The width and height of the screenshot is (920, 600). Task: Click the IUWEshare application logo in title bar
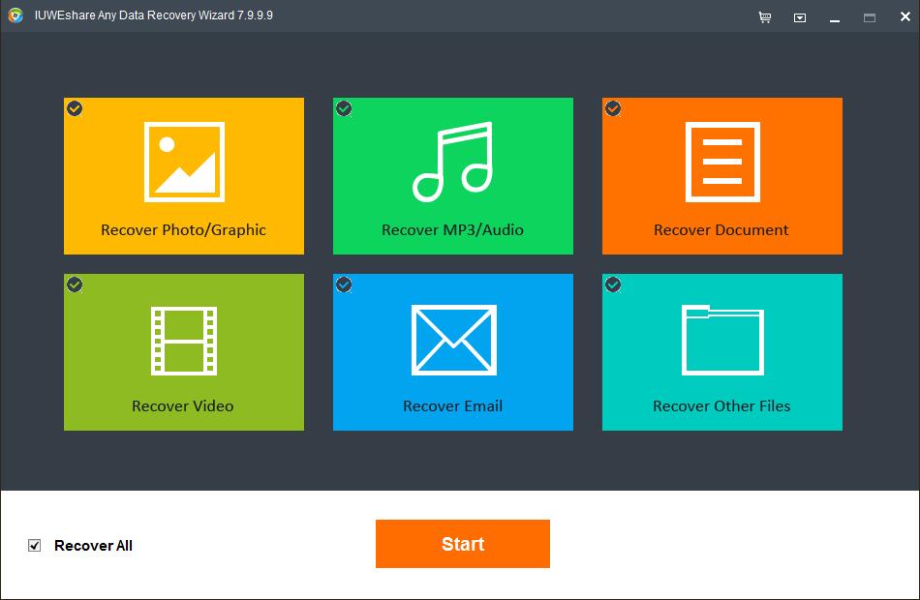[14, 15]
